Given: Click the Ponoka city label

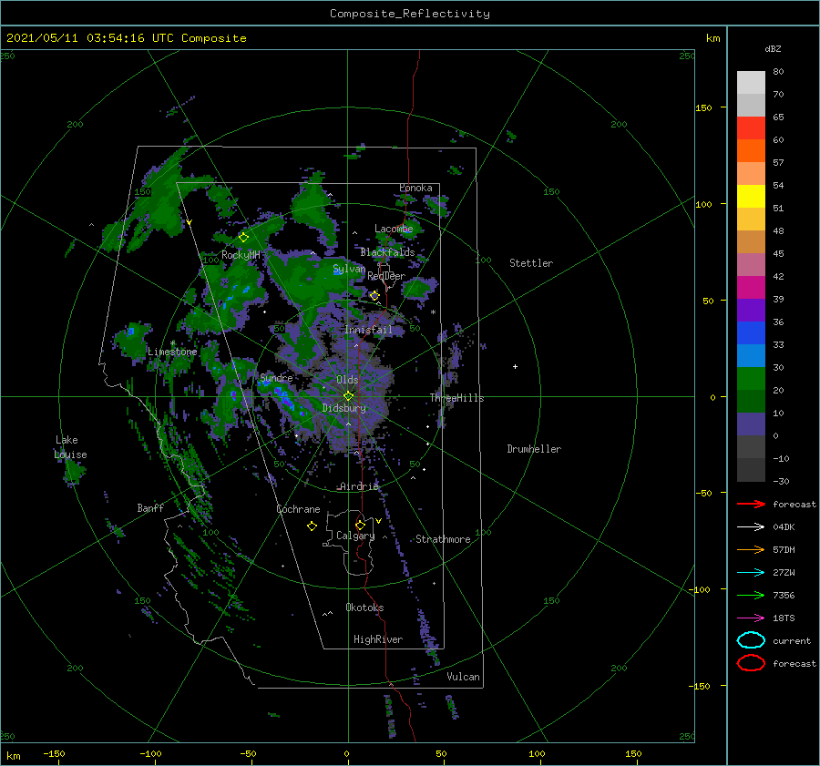Looking at the screenshot, I should [x=415, y=188].
